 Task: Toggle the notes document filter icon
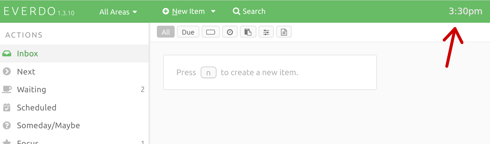[x=284, y=32]
